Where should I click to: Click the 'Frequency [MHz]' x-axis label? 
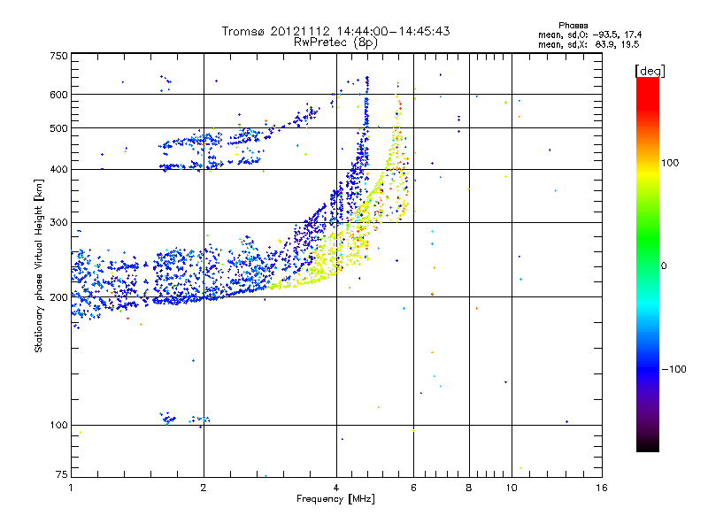point(335,499)
